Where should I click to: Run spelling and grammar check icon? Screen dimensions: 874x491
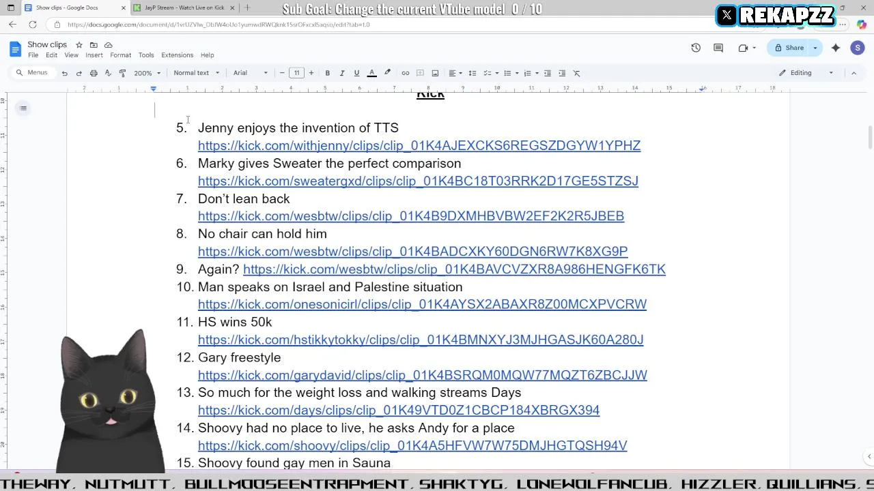[x=108, y=73]
